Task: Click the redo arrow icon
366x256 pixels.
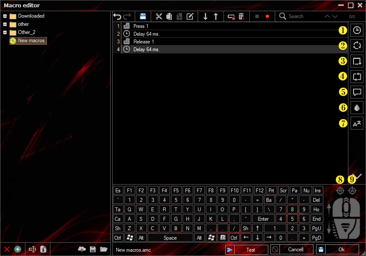Action: coord(127,16)
